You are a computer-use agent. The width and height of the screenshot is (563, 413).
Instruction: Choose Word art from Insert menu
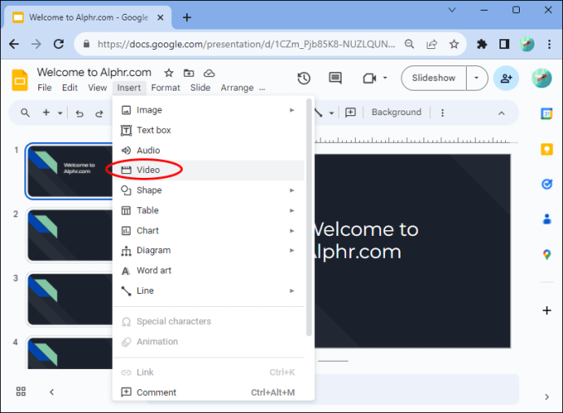tap(209, 270)
